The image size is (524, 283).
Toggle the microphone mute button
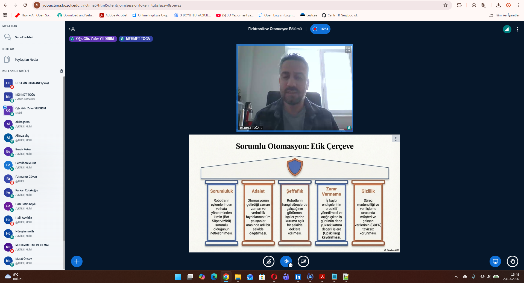[268, 261]
